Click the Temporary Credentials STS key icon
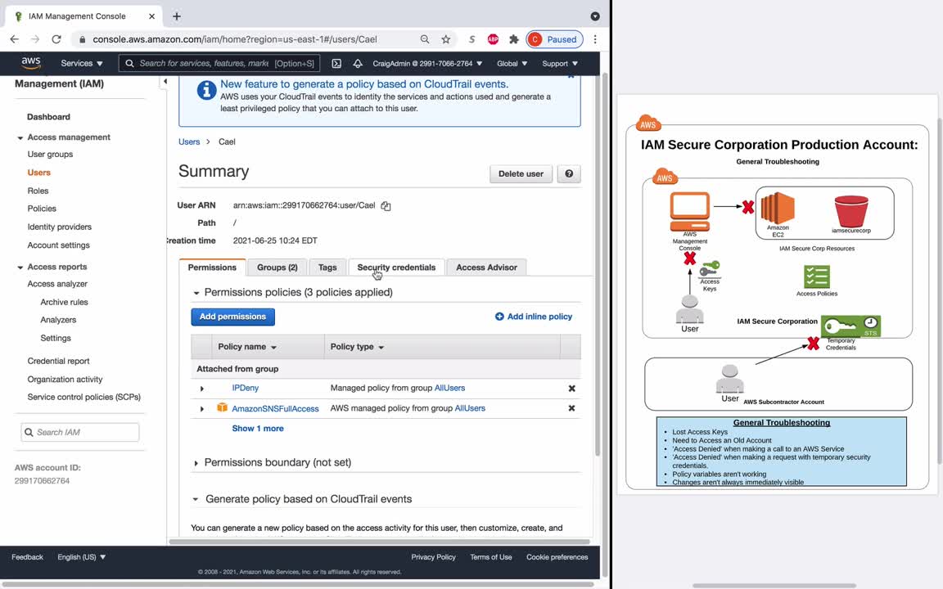Viewport: 943px width, 589px height. [x=851, y=326]
